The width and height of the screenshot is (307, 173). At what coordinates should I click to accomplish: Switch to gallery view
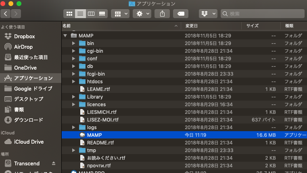point(102,14)
